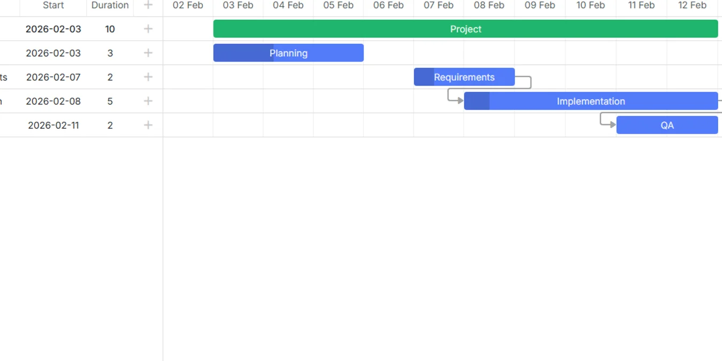Add subtask via plus in Planning row
This screenshot has height=361, width=722.
[148, 53]
